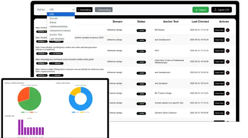Click active status in SEO row
This screenshot has width=248, height=138.
click(141, 51)
